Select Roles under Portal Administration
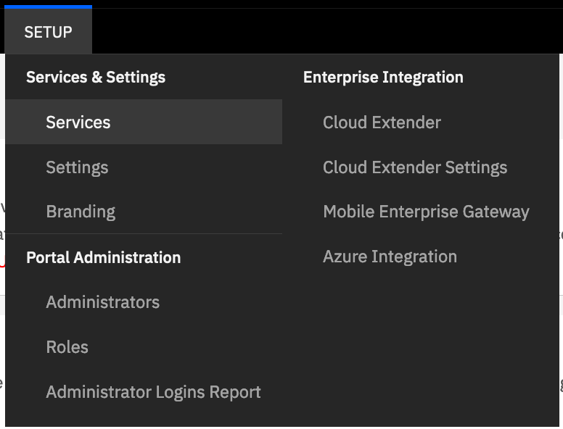563x429 pixels. (67, 347)
